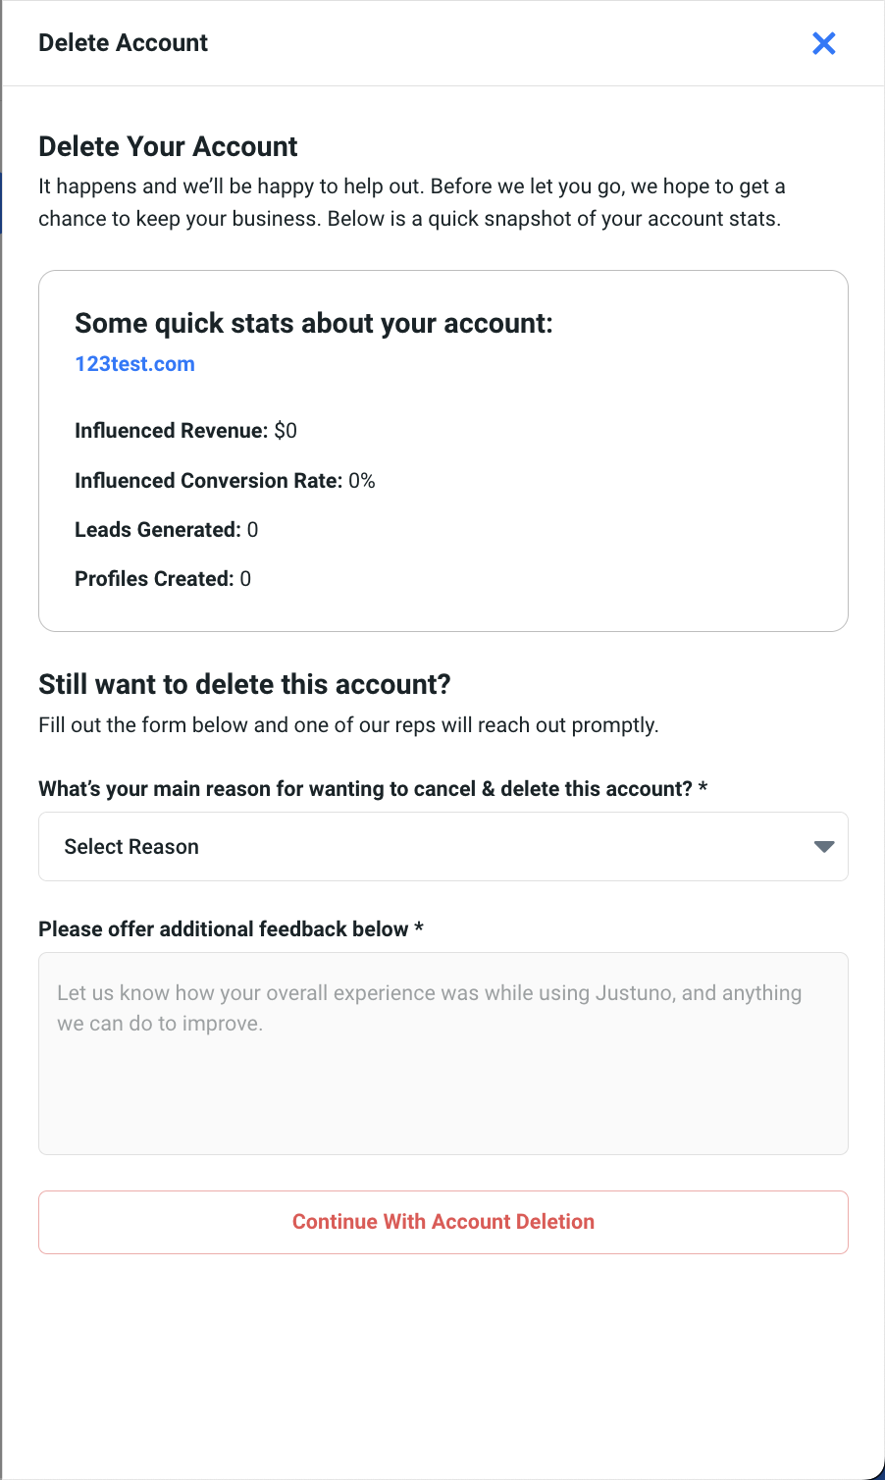The height and width of the screenshot is (1480, 885).
Task: Click the additional feedback field label
Action: 223,929
